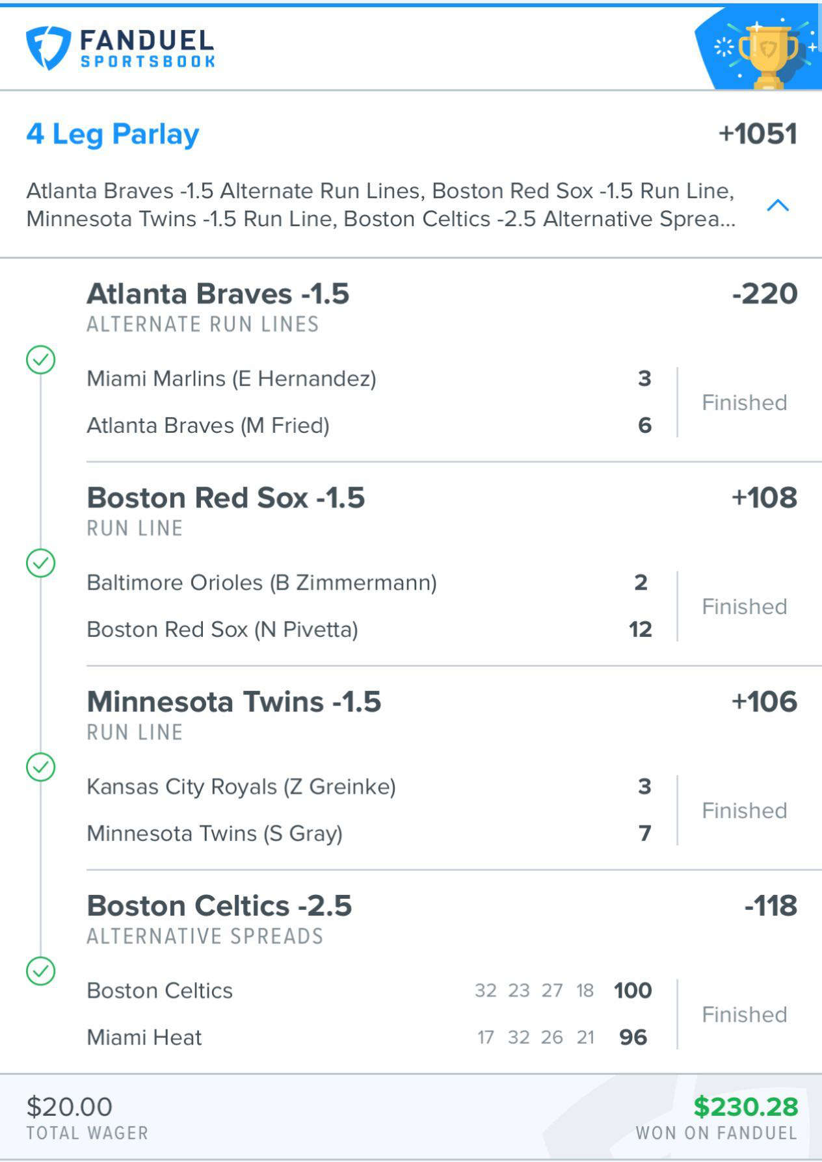Click the $230.28 winnings amount
Viewport: 822px width, 1162px height.
point(746,1107)
